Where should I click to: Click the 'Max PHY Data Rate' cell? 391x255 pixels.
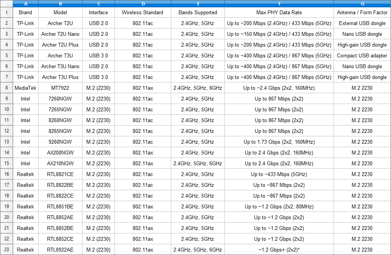279,12
